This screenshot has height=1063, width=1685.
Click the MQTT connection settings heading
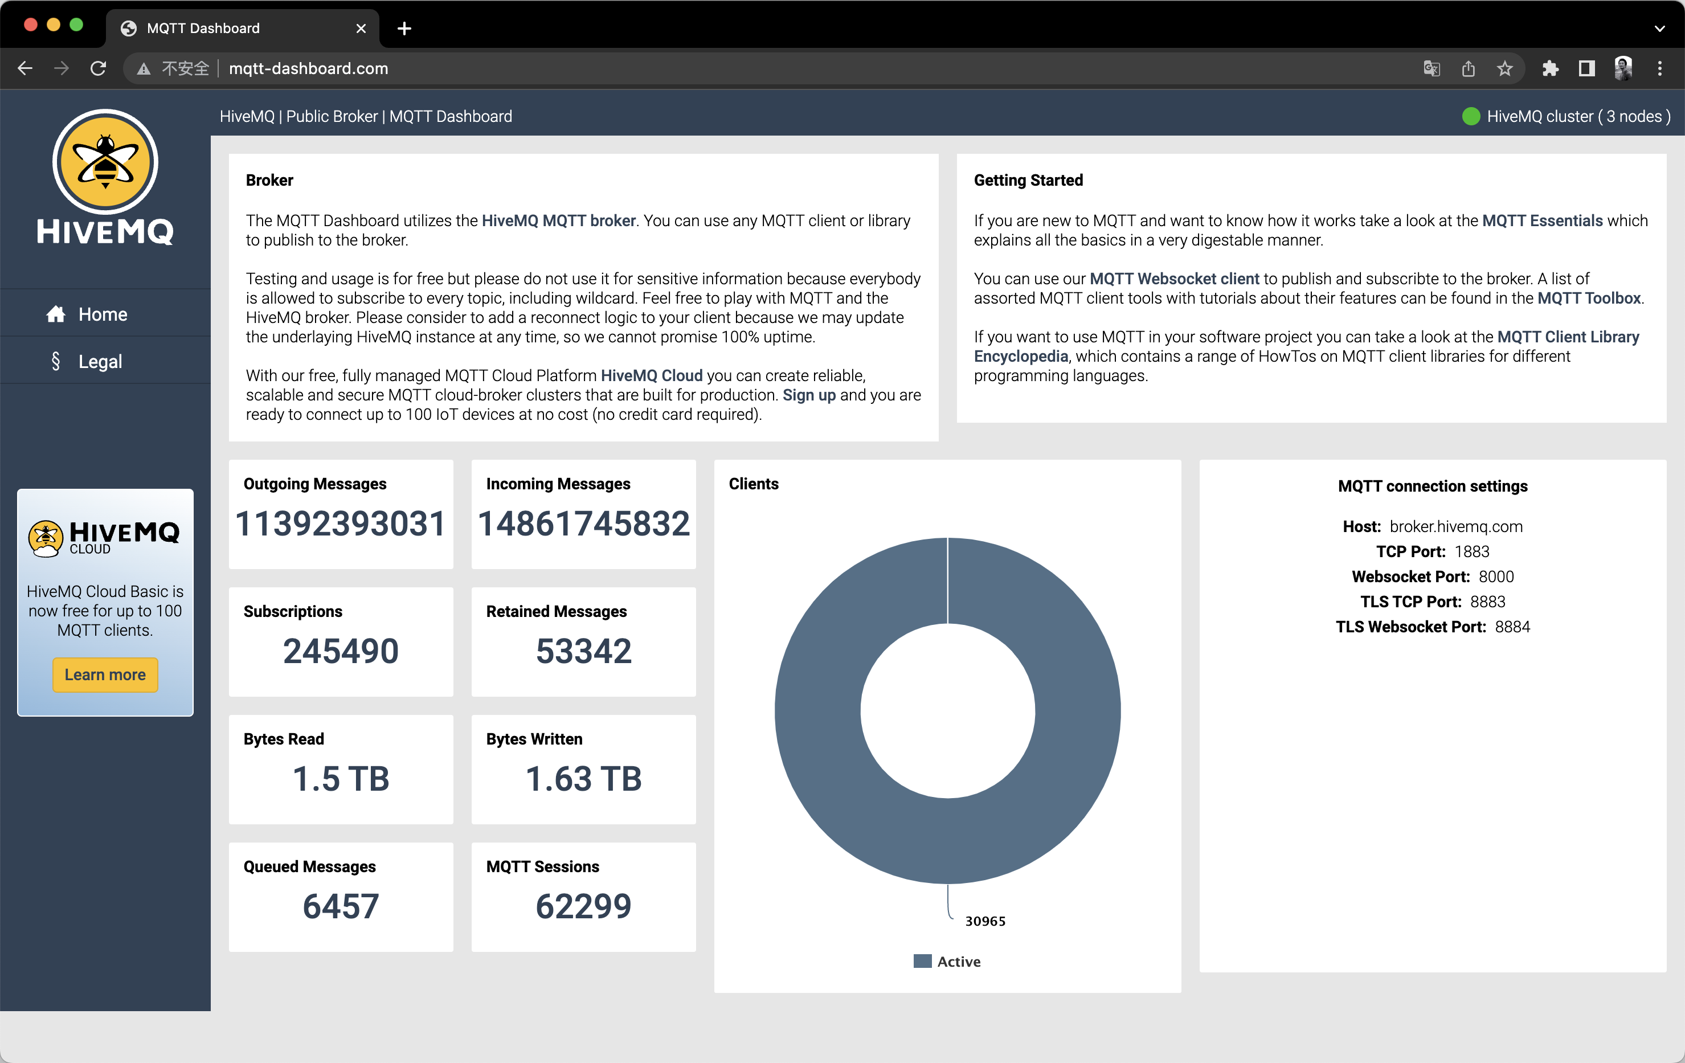1433,486
